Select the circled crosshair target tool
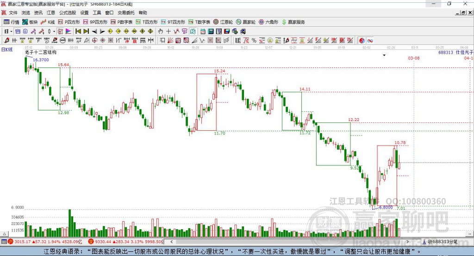Screen dimensions: 474x256 94,41
